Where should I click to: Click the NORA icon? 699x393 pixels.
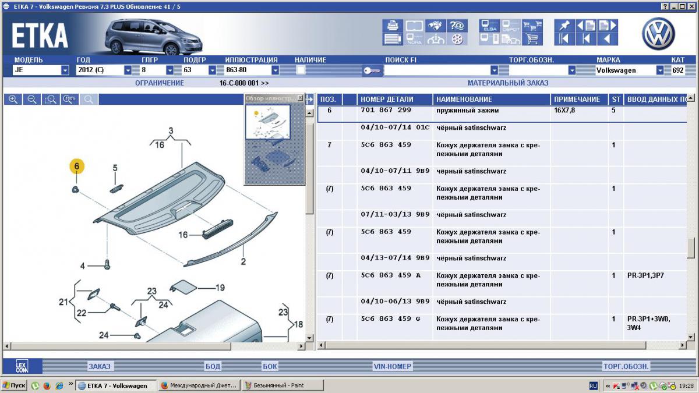pos(414,39)
